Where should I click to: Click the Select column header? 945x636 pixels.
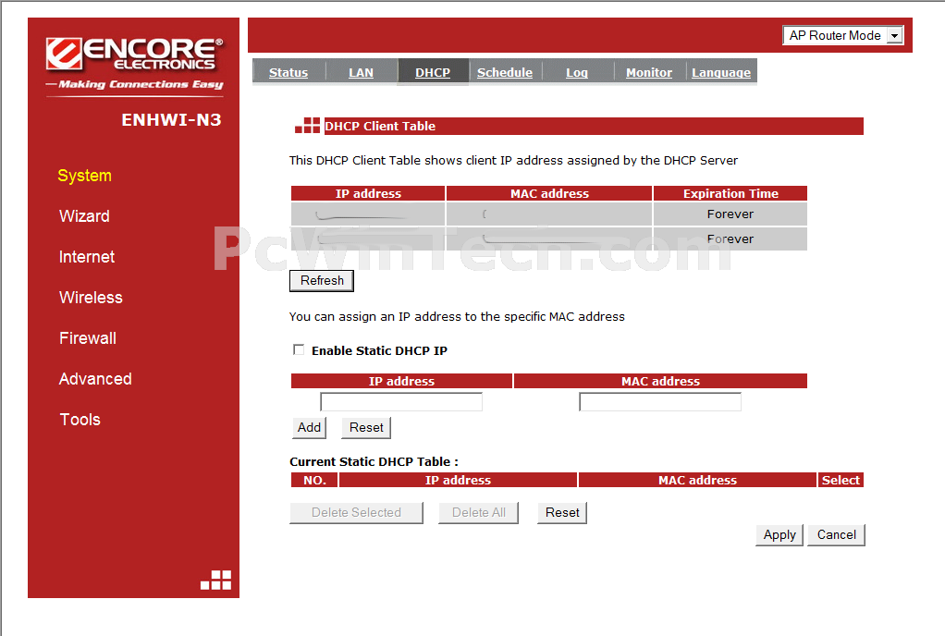[x=841, y=480]
